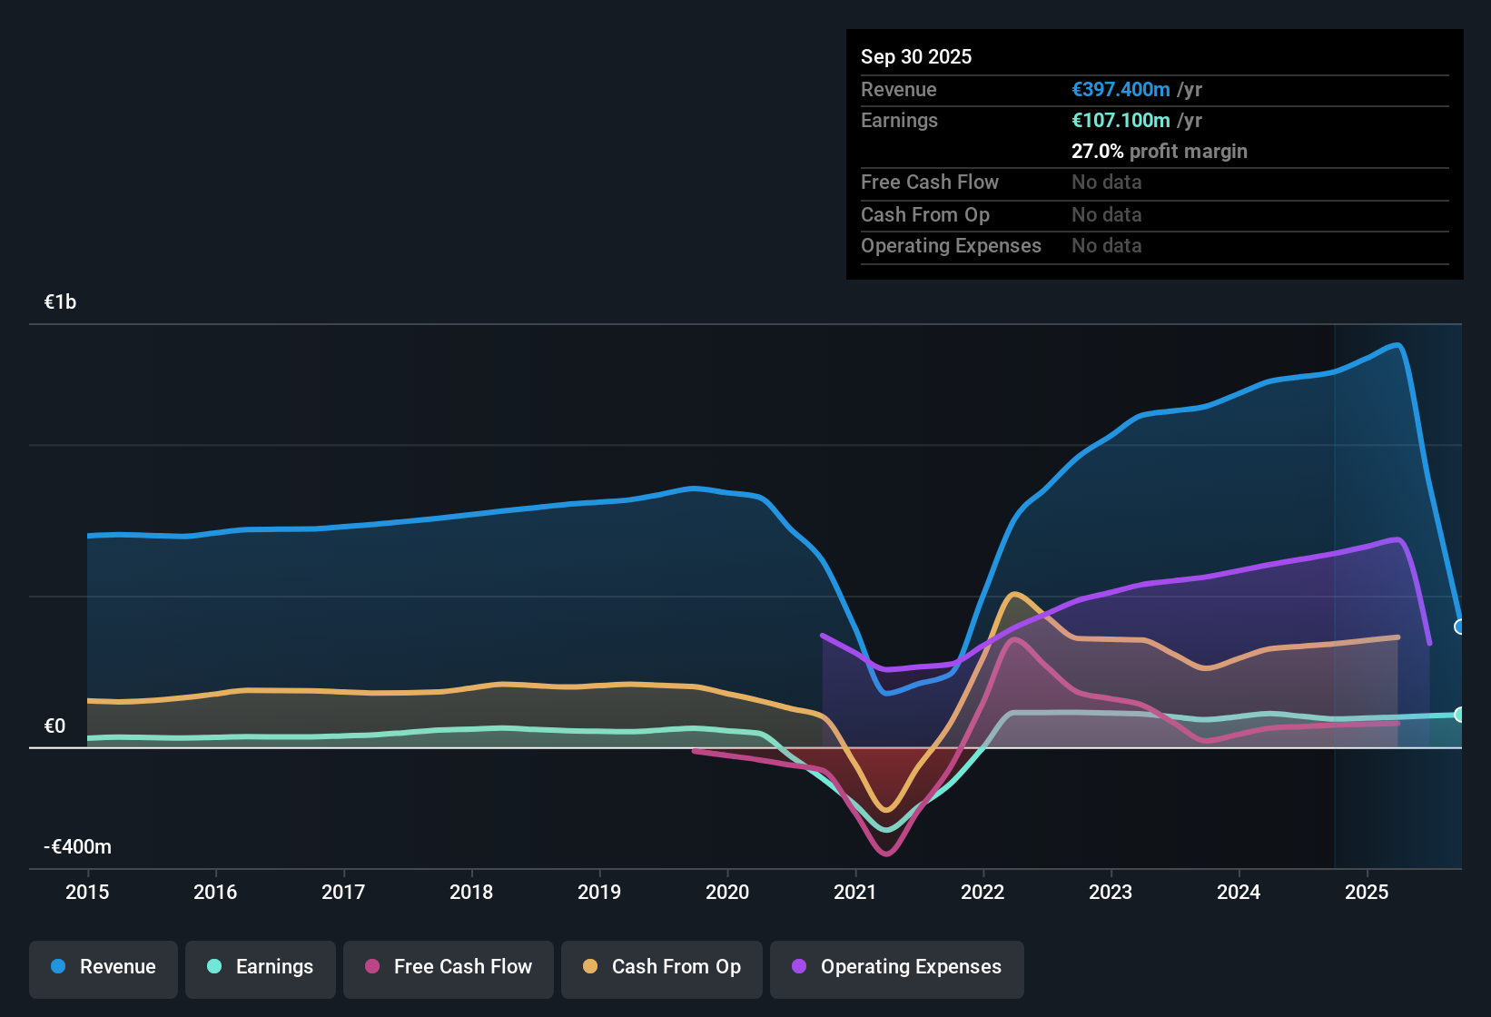Image resolution: width=1491 pixels, height=1017 pixels.
Task: Click the Cash From Op legend chip
Action: tap(661, 967)
